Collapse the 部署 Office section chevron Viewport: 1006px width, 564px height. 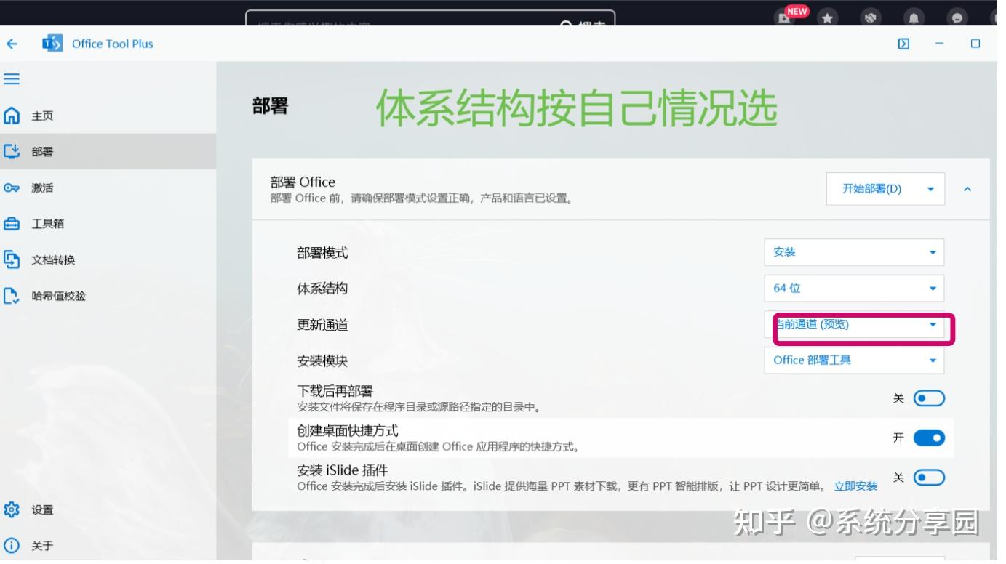pos(967,189)
